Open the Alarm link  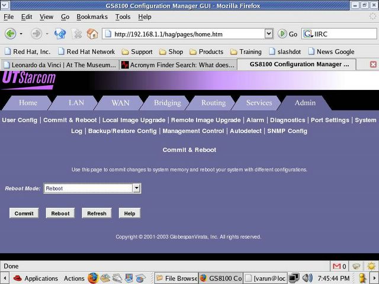pyautogui.click(x=255, y=120)
